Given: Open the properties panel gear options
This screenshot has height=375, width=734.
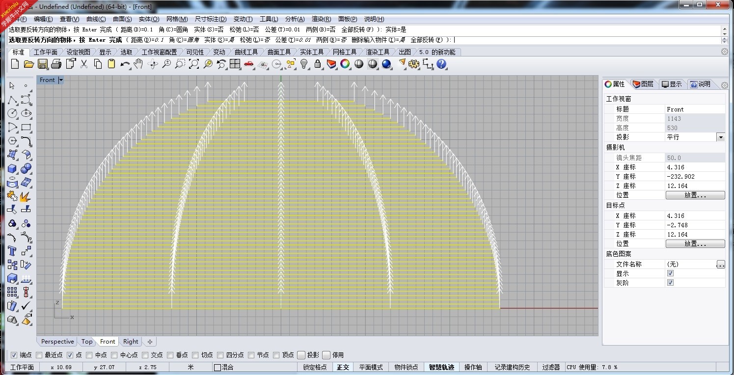Looking at the screenshot, I should (x=724, y=85).
